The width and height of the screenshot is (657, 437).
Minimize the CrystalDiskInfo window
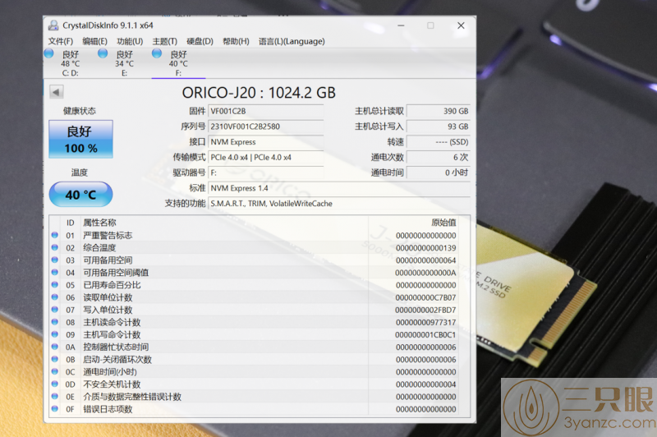point(401,25)
